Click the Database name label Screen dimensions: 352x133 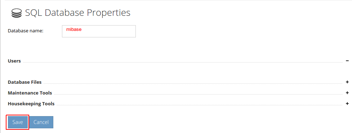pyautogui.click(x=25, y=31)
